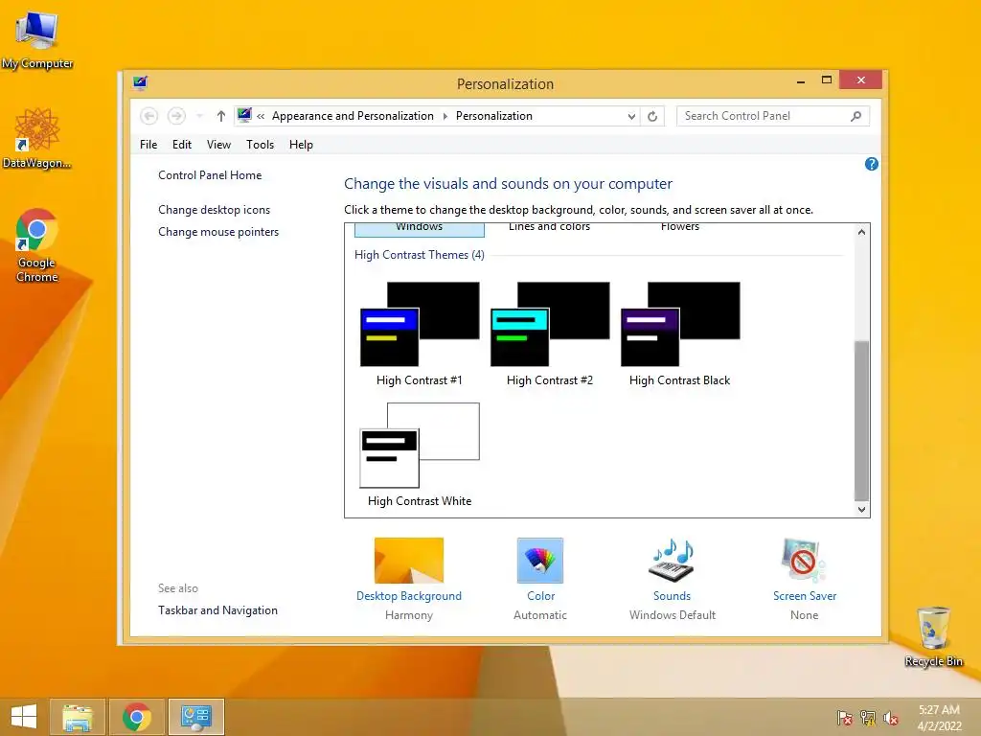The height and width of the screenshot is (736, 981).
Task: Go back with the Back arrow
Action: [148, 116]
